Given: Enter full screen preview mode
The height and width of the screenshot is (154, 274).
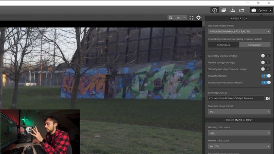Looking at the screenshot, I should 191,18.
